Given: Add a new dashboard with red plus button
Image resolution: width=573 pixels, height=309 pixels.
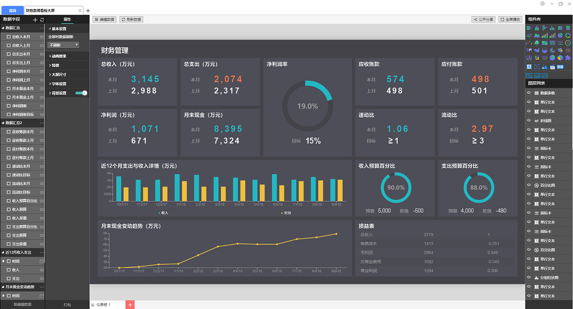Looking at the screenshot, I should coord(130,305).
